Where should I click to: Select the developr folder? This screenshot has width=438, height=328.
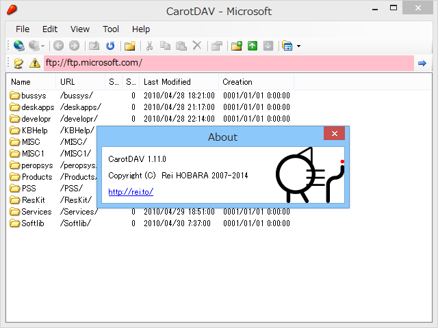[x=30, y=119]
